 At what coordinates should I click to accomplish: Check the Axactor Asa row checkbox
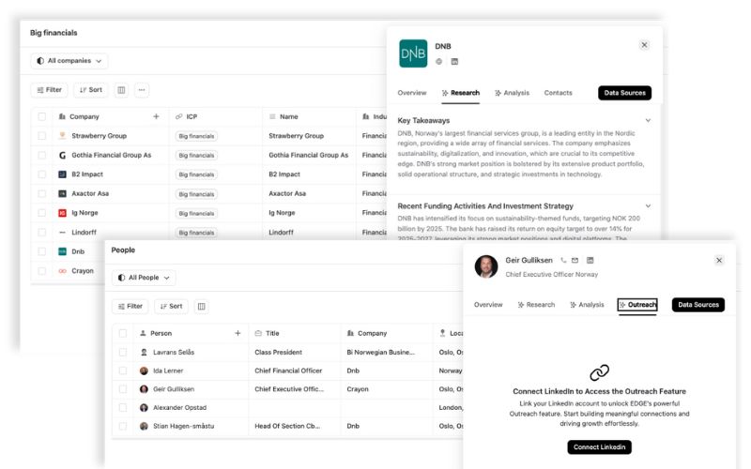(42, 193)
